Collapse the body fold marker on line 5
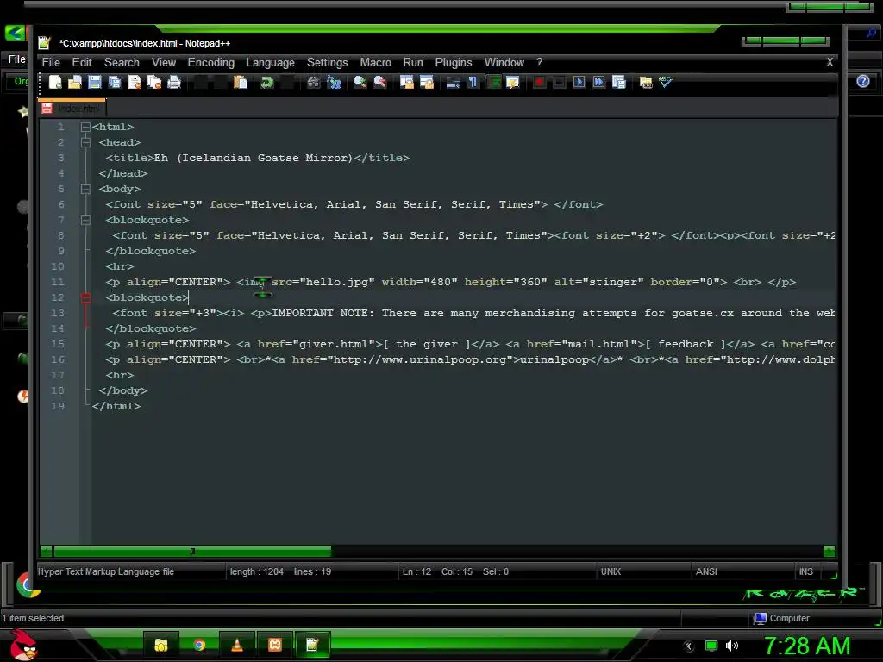Viewport: 883px width, 662px height. tap(85, 189)
